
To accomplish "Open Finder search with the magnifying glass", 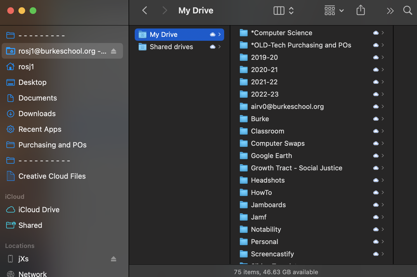I will coord(407,10).
